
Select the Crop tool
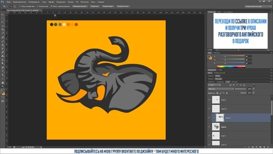click(3, 30)
